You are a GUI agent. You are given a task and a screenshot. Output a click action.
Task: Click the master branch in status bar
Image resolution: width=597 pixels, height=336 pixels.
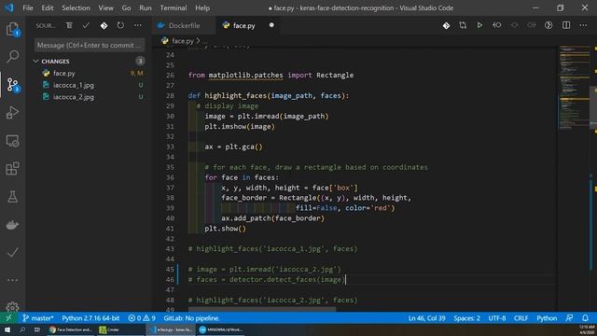(x=37, y=318)
